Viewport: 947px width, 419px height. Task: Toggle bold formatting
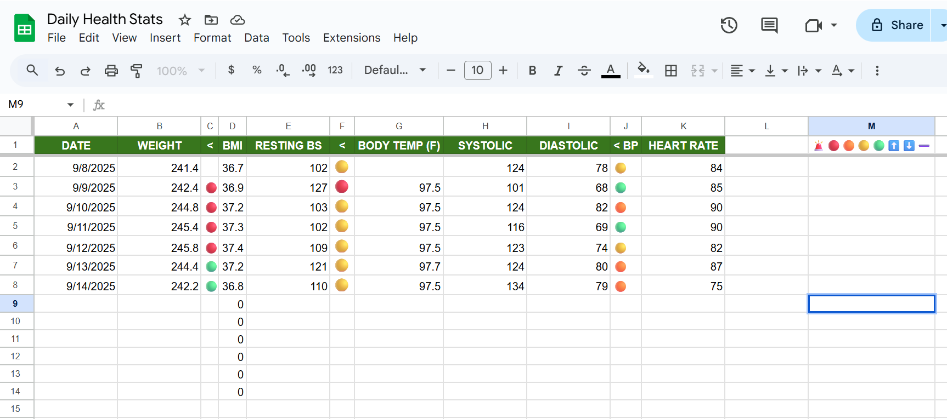click(532, 71)
